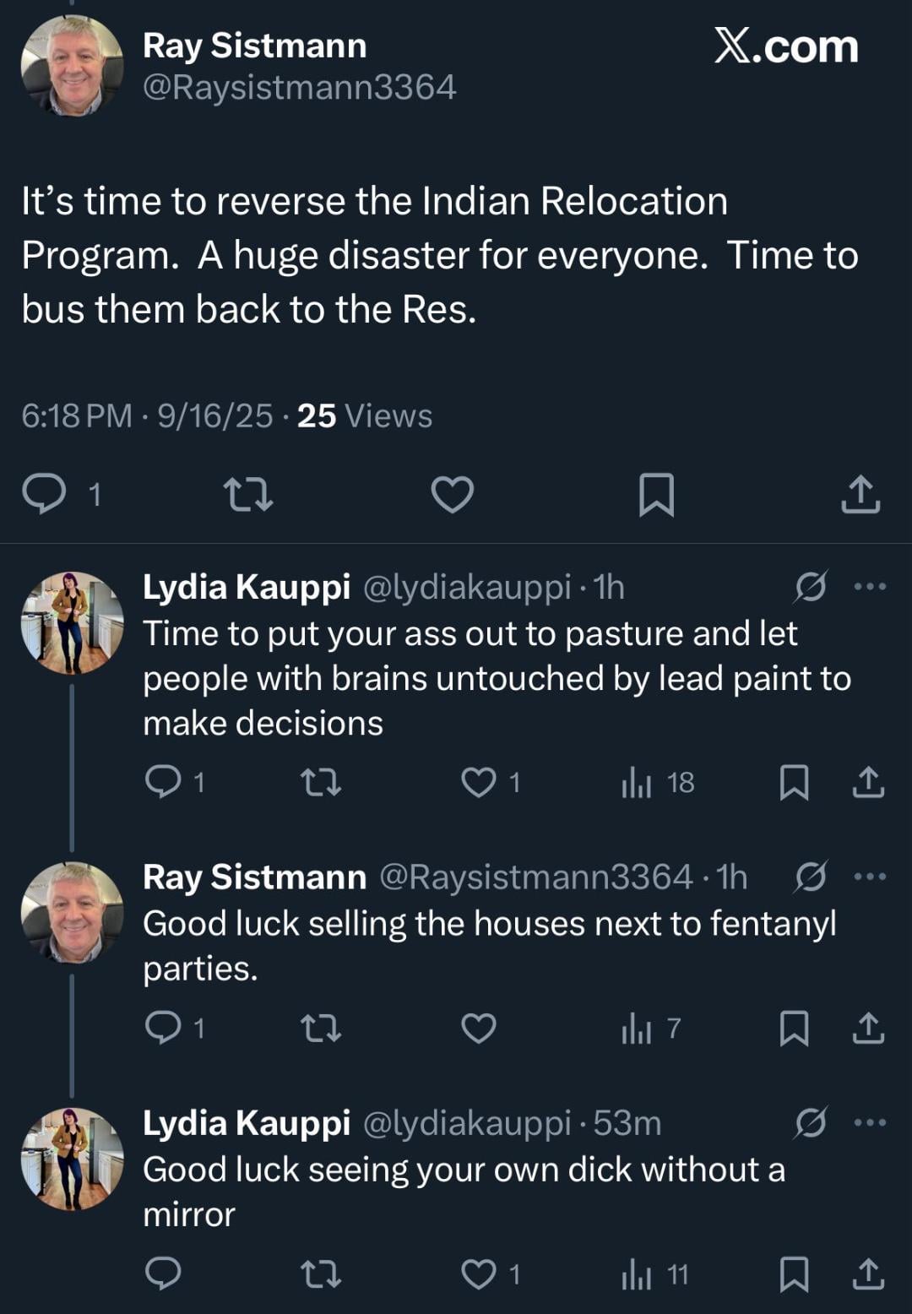Screen dimensions: 912x1314
Task: Open the Grok icon on lead paint reply
Action: pos(811,587)
